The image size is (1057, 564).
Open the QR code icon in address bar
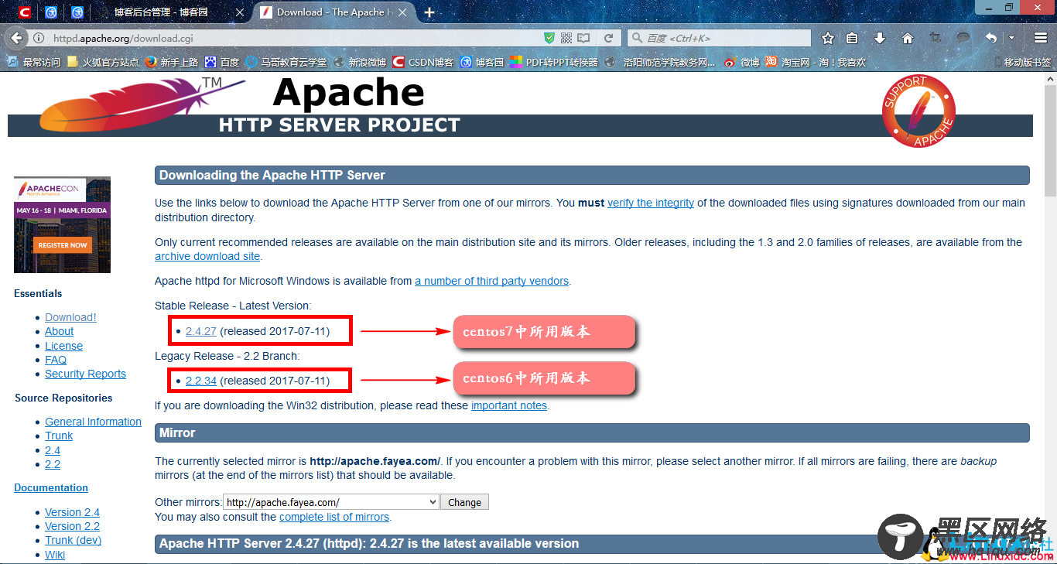pos(566,38)
